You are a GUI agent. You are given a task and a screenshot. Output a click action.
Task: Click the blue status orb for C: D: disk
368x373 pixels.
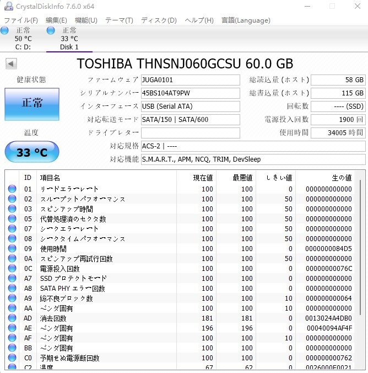(x=5, y=30)
